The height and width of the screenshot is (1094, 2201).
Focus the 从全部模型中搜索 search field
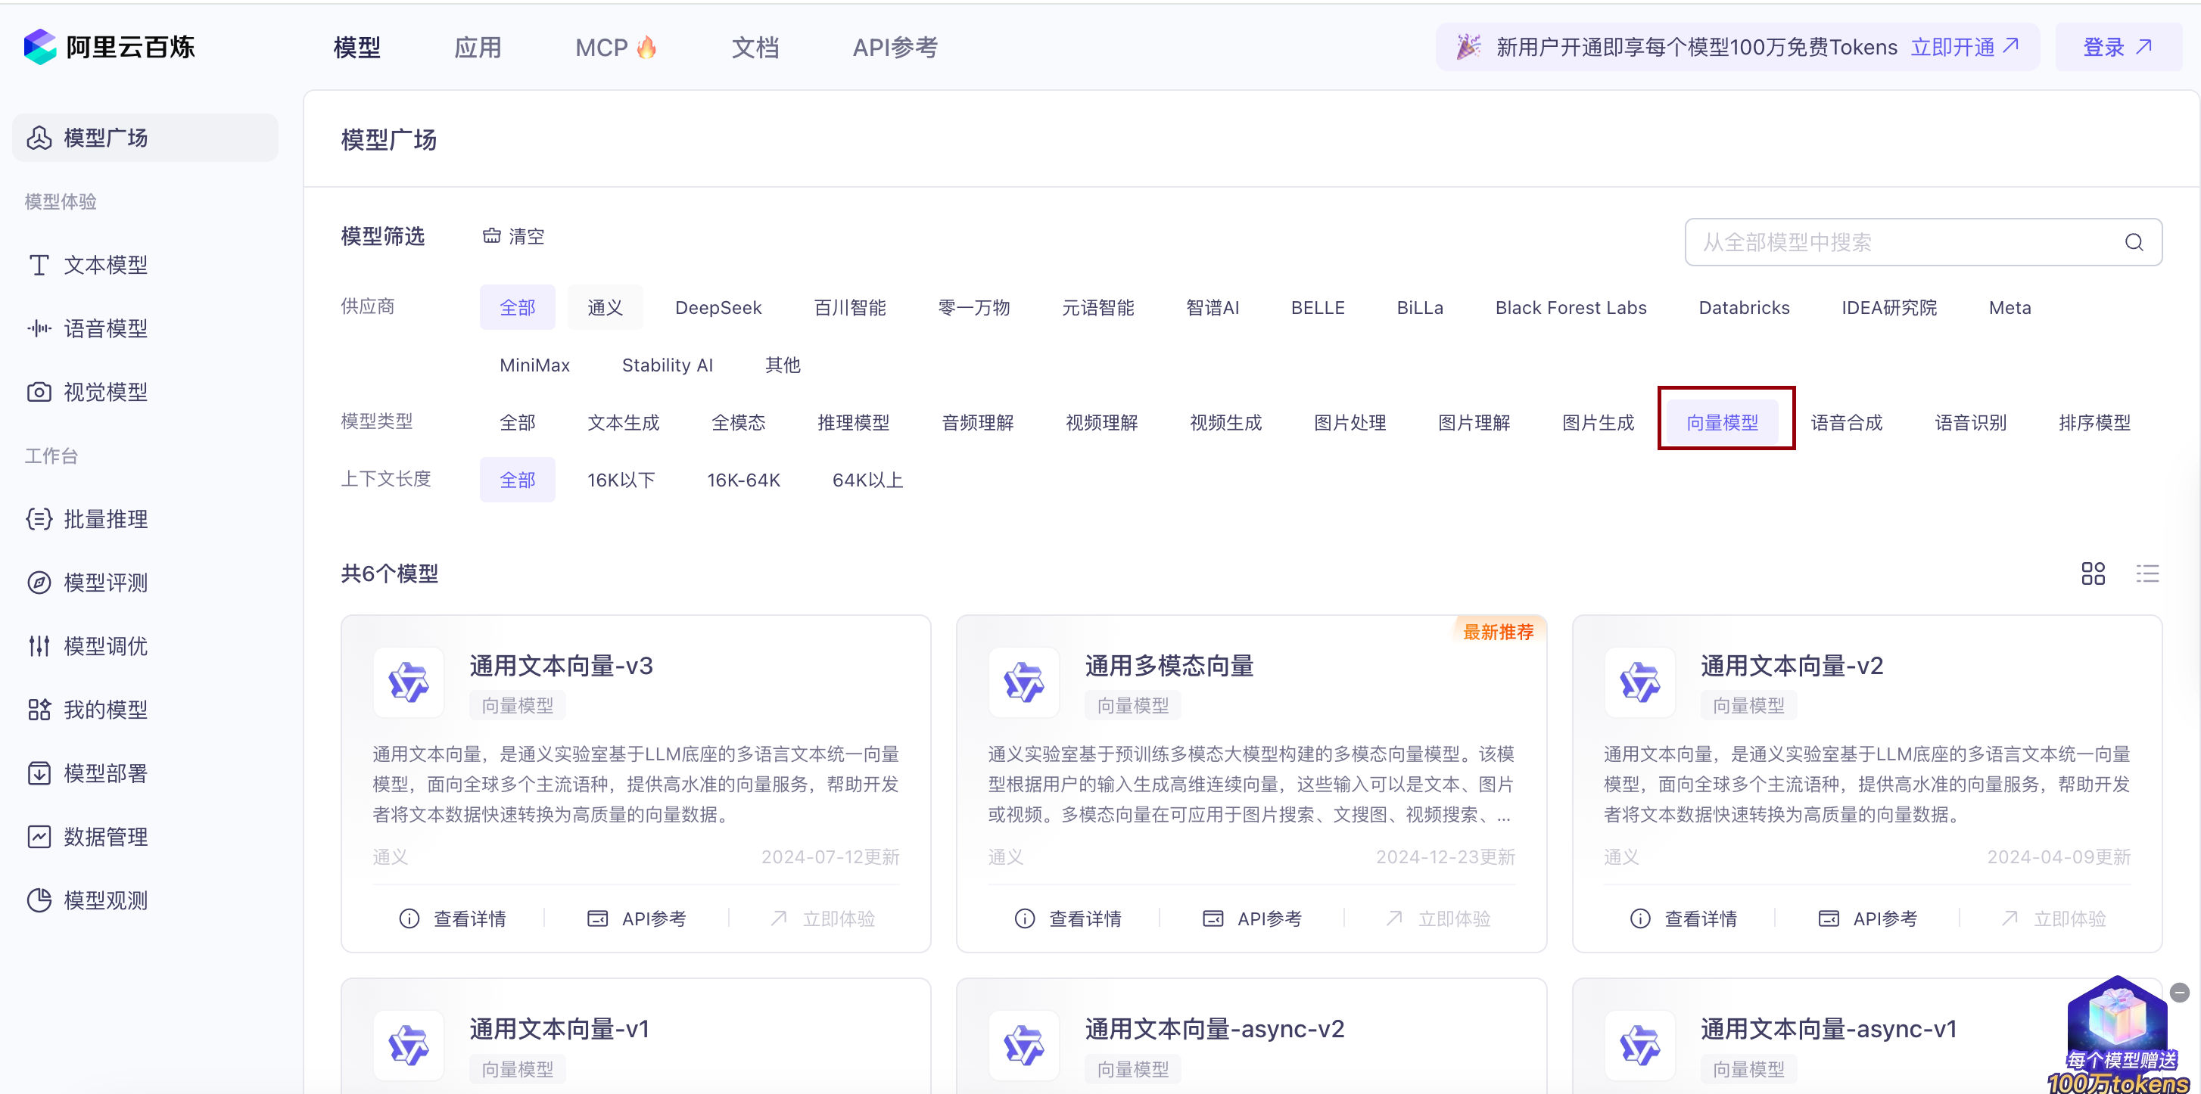pyautogui.click(x=1923, y=243)
